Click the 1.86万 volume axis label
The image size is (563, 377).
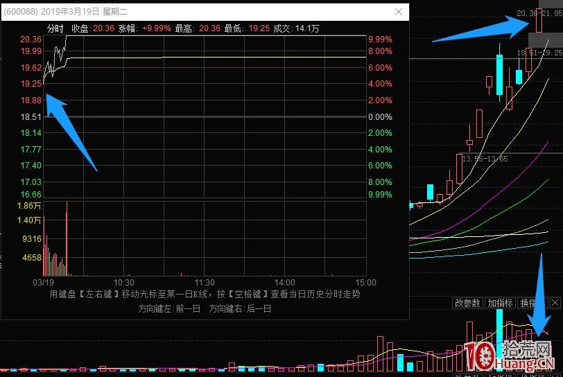(29, 206)
